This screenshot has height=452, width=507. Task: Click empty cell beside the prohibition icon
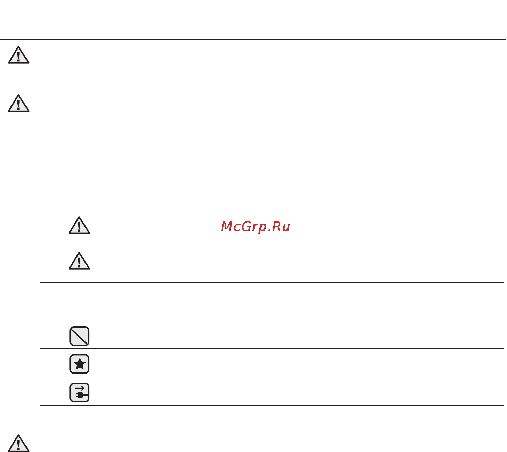tap(311, 335)
